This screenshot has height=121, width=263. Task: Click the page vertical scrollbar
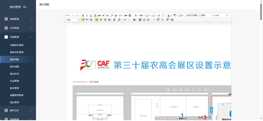point(261,12)
